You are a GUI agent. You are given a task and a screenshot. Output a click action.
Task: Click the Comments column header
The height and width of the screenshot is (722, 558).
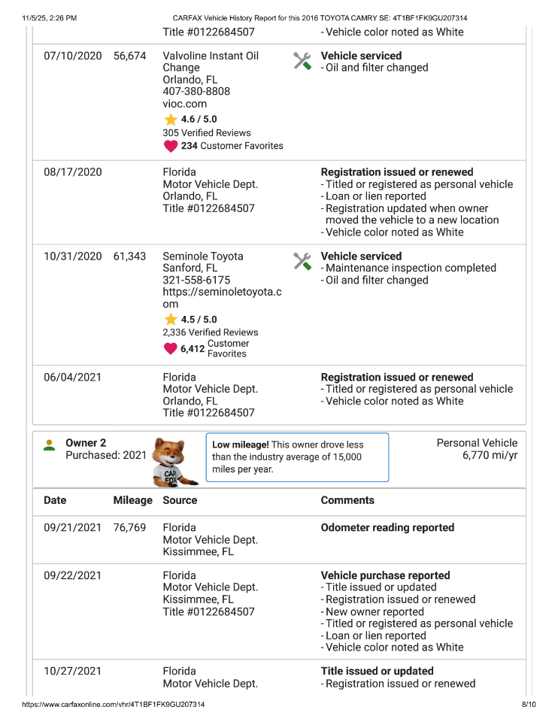347,500
